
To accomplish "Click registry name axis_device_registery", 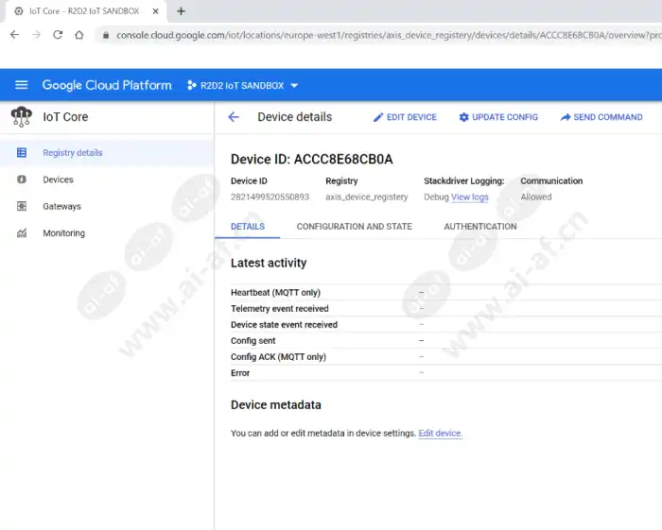I will click(367, 197).
